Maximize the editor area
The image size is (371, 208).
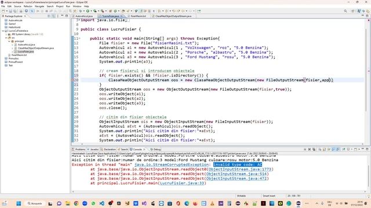pos(367,16)
